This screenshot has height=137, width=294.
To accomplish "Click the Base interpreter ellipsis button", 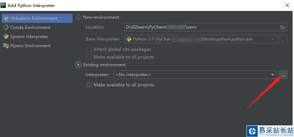I will [283, 39].
